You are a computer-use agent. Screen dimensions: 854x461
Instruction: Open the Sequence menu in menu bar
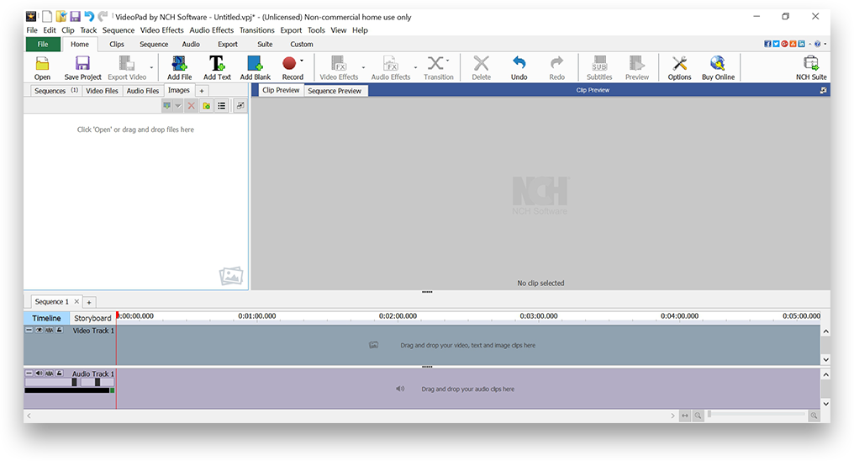point(119,30)
